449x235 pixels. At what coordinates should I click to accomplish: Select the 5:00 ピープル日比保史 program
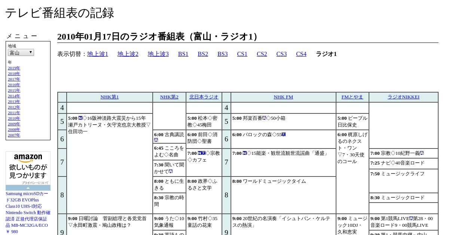(x=352, y=122)
